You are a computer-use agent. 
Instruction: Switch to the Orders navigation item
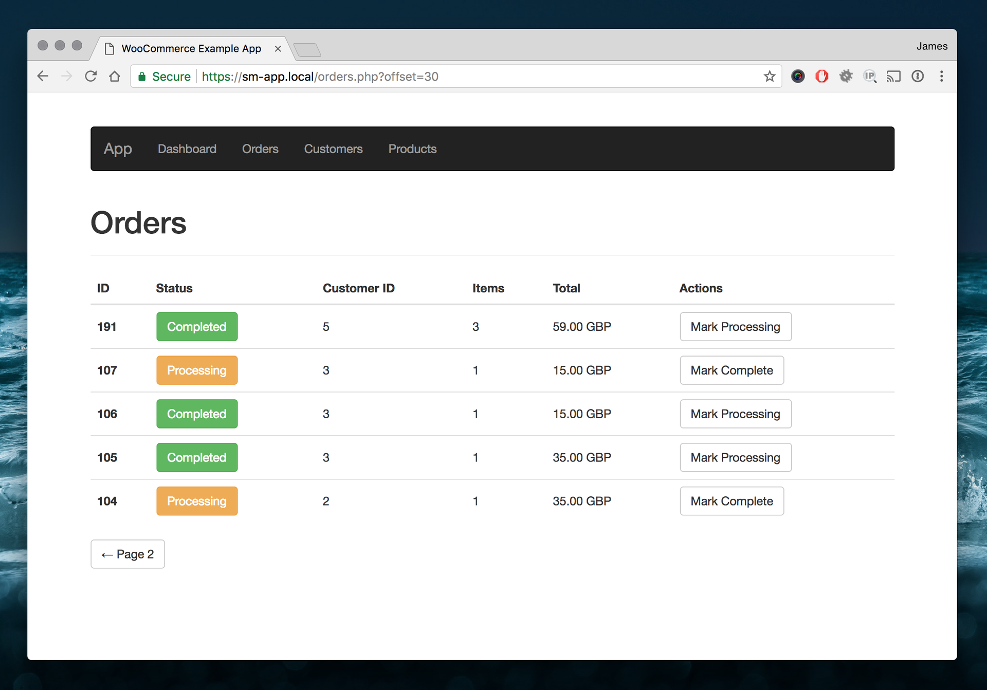click(x=260, y=149)
